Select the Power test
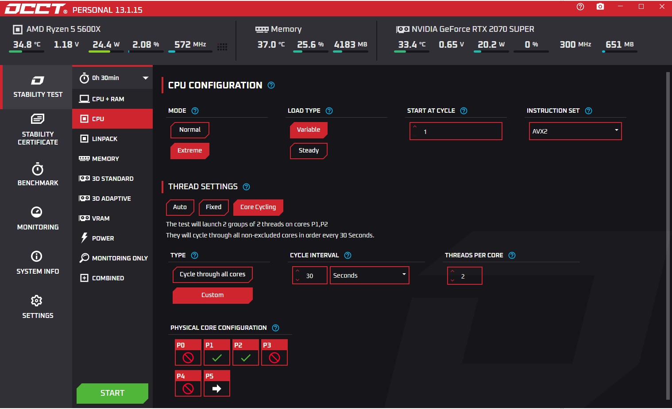This screenshot has height=409, width=672. point(112,238)
